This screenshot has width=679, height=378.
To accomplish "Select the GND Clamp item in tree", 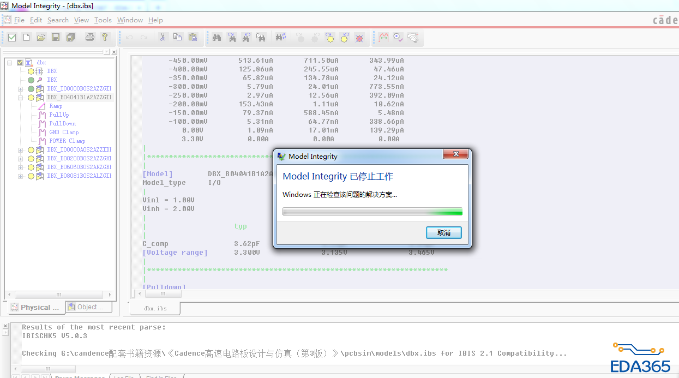I will [64, 133].
